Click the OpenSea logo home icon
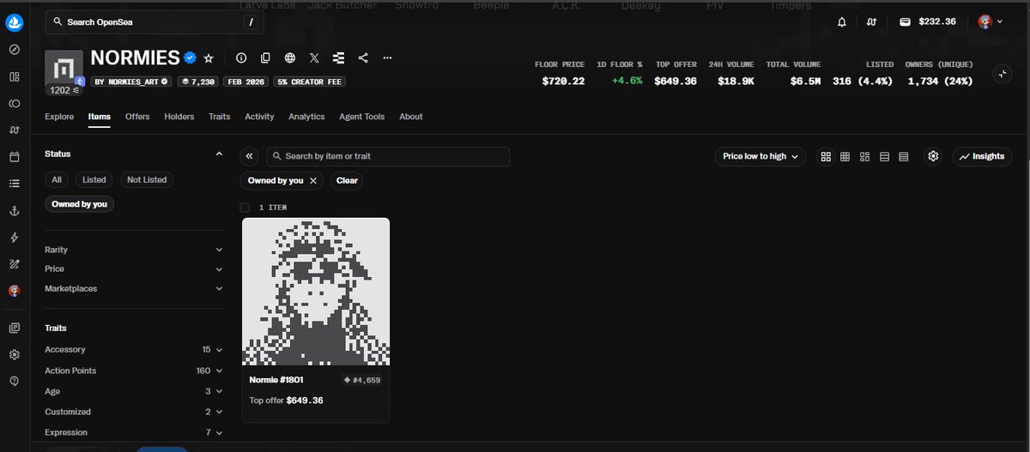 pos(15,21)
